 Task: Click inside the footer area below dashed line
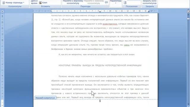click(x=96, y=103)
